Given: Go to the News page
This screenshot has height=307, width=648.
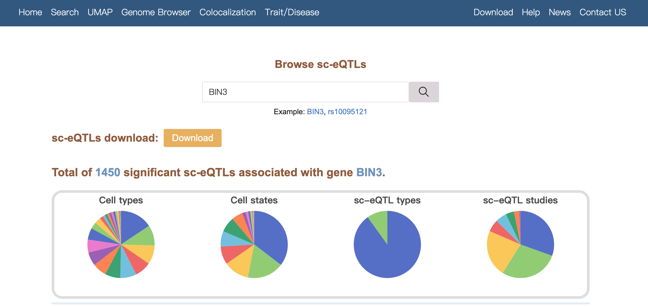Looking at the screenshot, I should 560,12.
